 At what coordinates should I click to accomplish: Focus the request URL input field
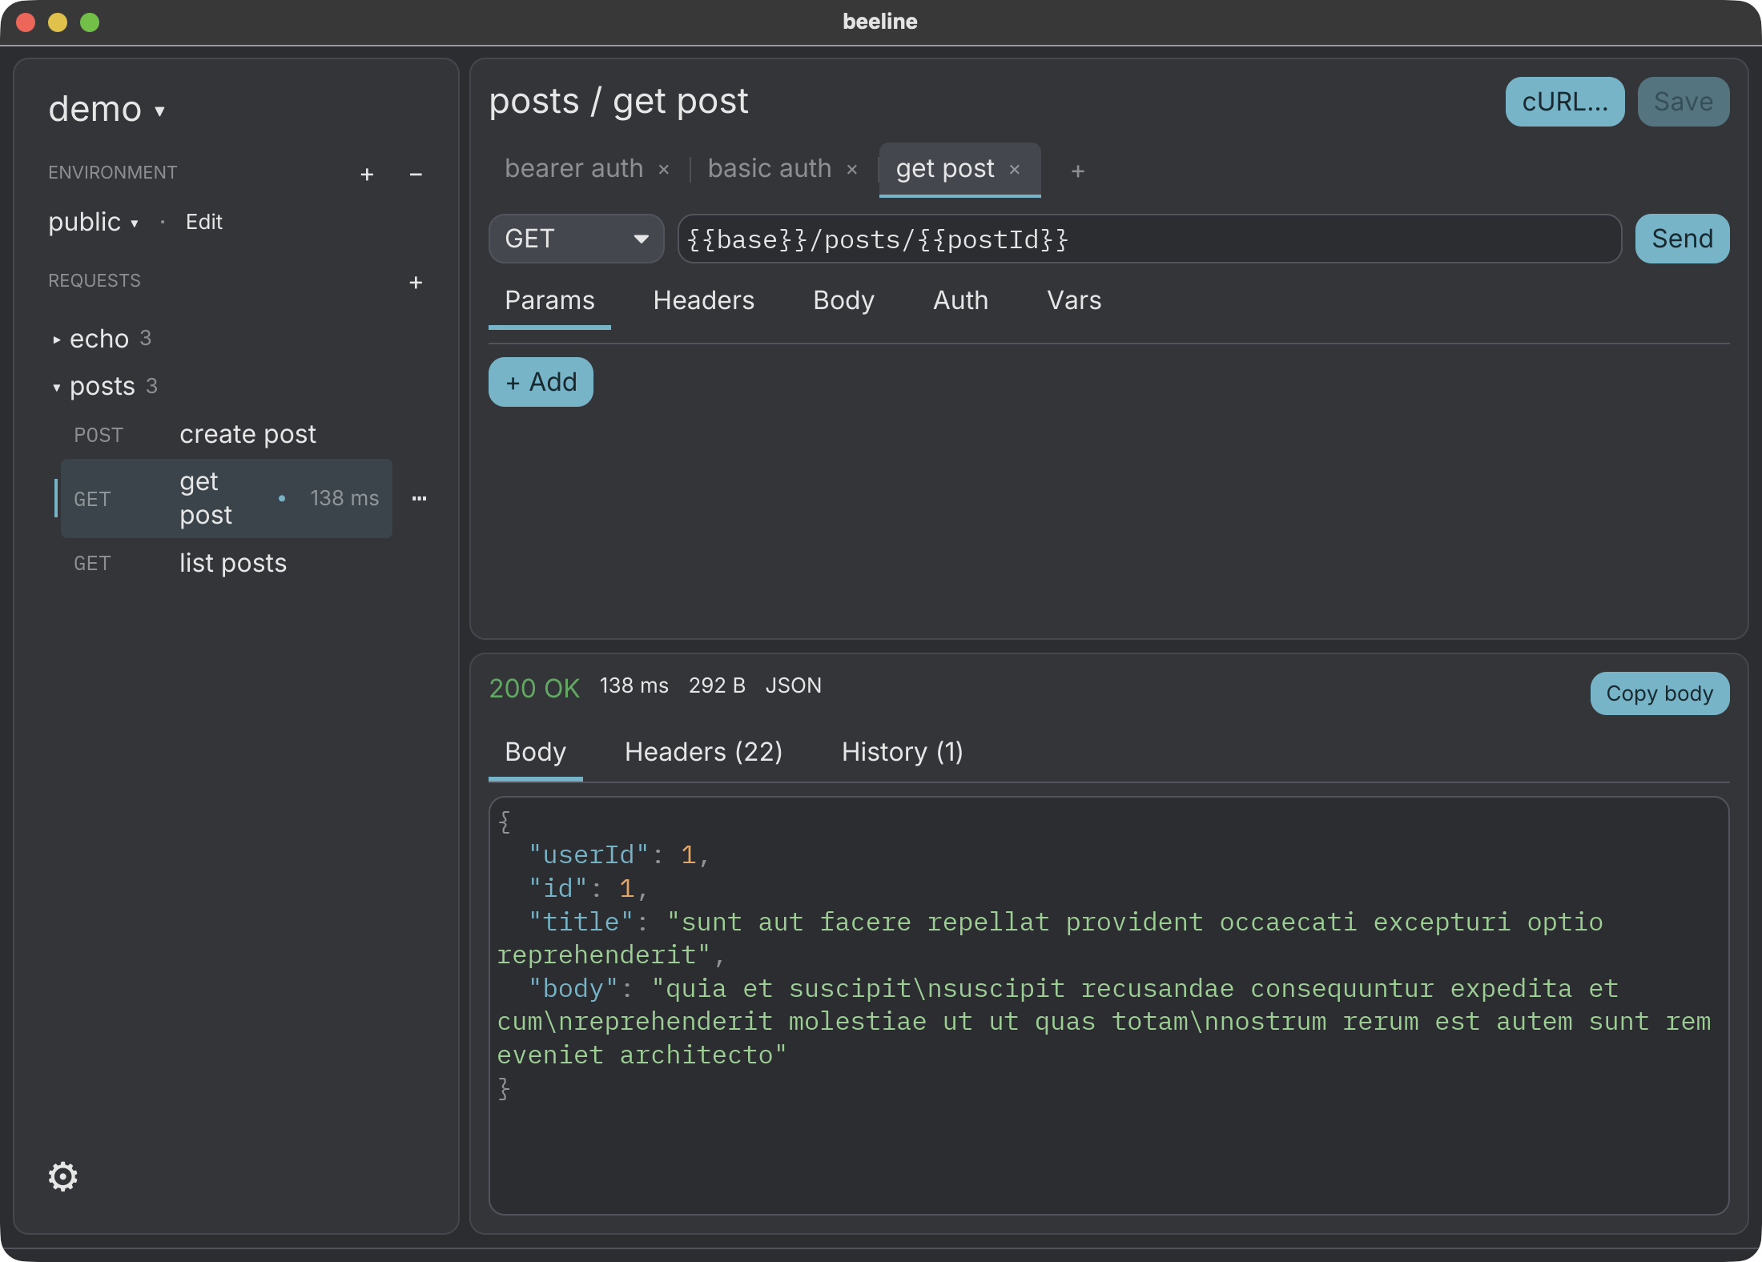tap(1149, 239)
